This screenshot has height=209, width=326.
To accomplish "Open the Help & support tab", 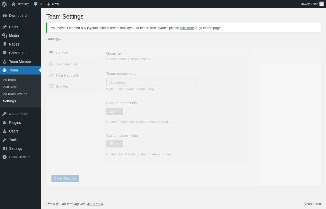I will pyautogui.click(x=74, y=75).
